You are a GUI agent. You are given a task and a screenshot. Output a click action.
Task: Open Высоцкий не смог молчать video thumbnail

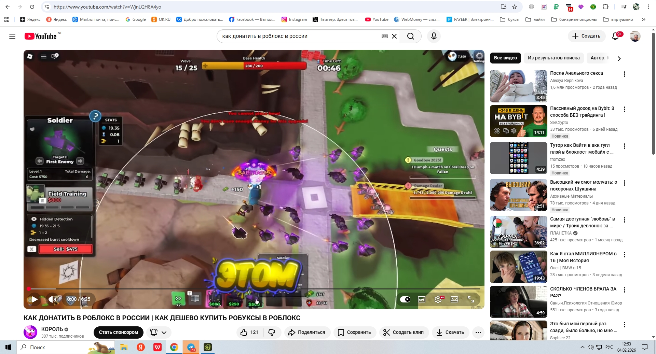click(519, 195)
